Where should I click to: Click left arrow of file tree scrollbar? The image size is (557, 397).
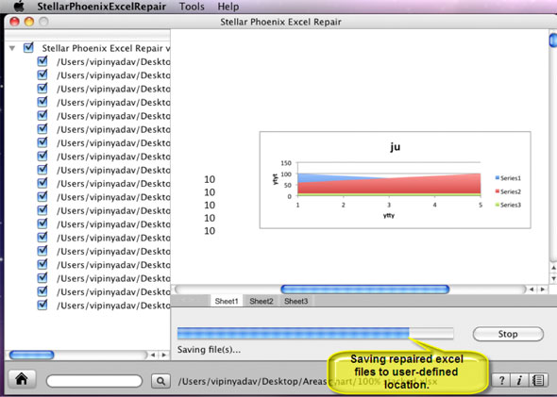point(153,355)
